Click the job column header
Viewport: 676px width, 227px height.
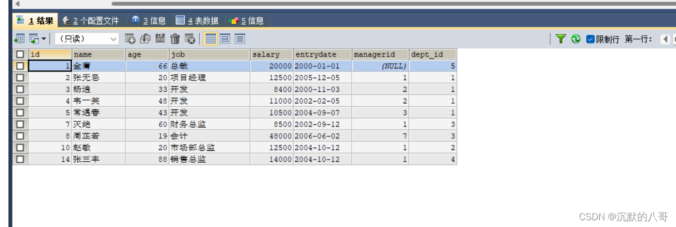209,54
